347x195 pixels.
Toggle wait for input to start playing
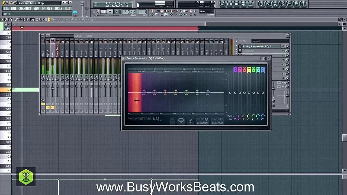(x=162, y=14)
